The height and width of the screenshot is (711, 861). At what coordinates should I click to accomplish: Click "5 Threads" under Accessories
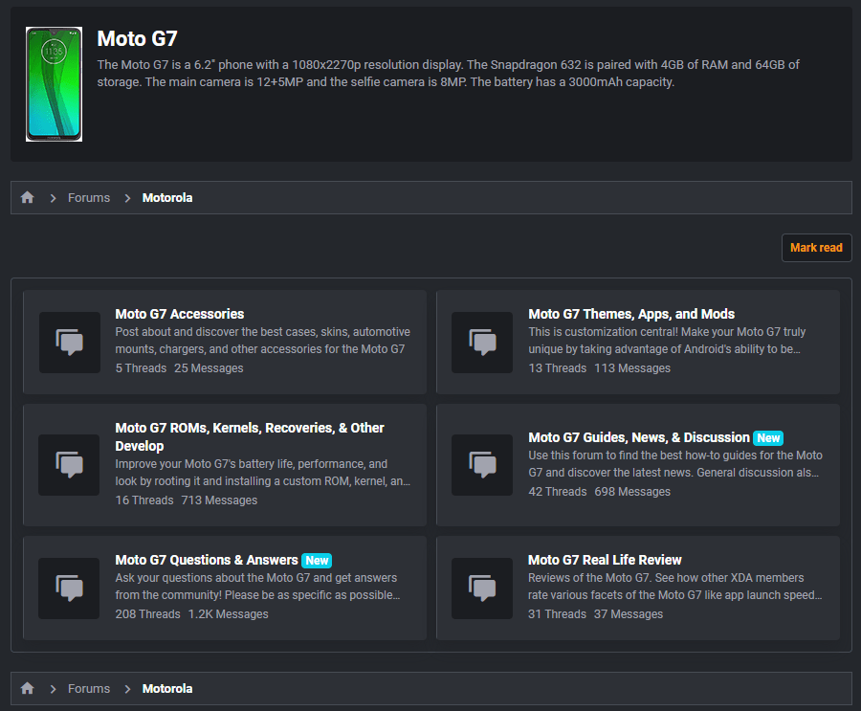pyautogui.click(x=141, y=368)
